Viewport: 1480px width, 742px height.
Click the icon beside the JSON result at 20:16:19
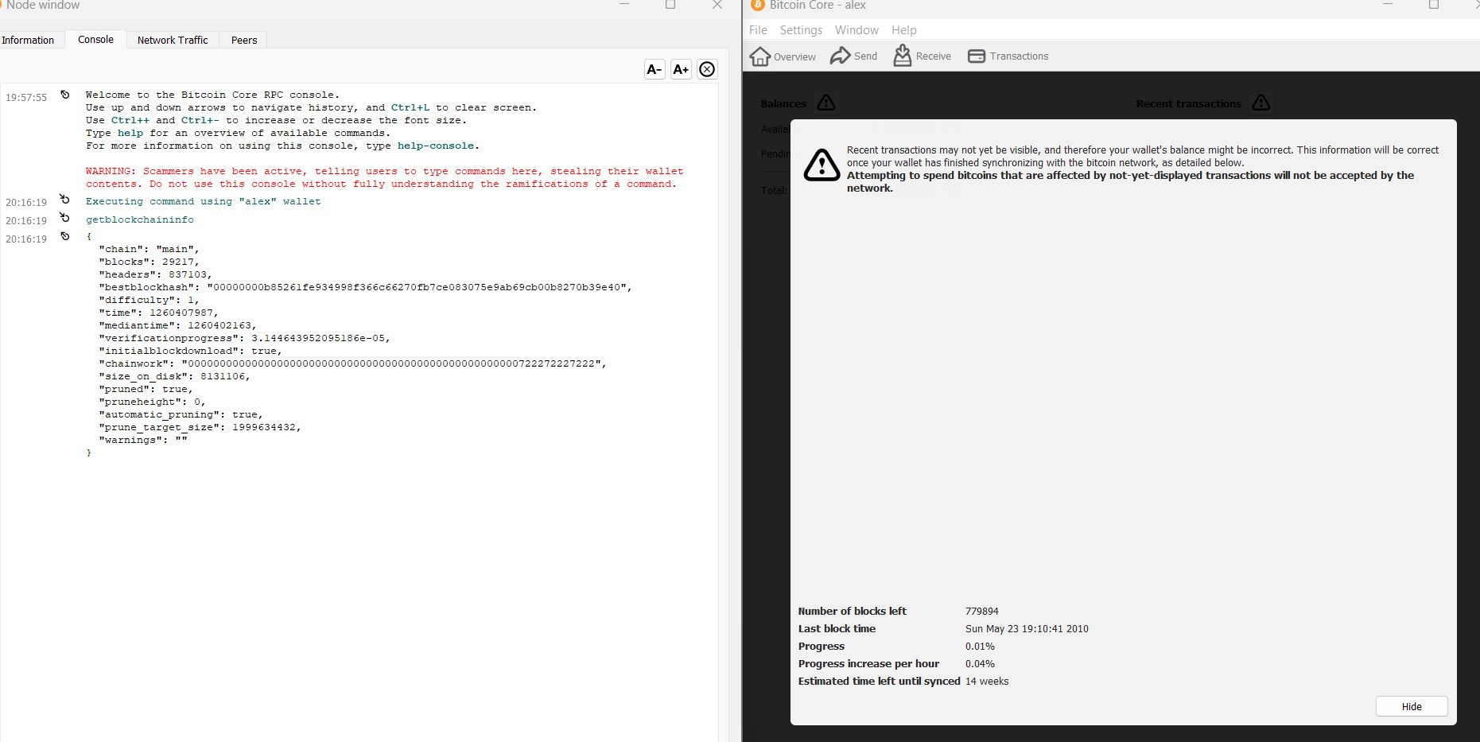(x=65, y=236)
